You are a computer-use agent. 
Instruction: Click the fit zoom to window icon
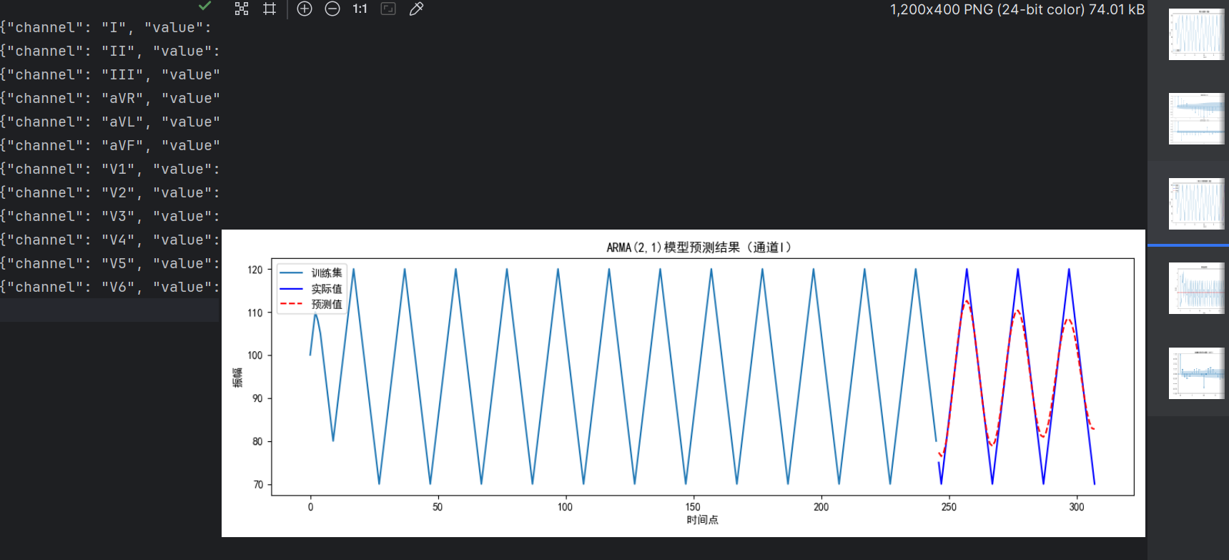point(388,9)
